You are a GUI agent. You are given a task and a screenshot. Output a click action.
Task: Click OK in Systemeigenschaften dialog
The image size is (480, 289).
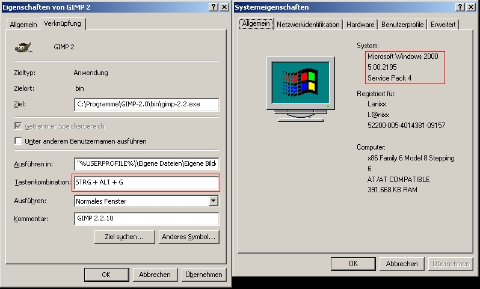click(x=353, y=264)
